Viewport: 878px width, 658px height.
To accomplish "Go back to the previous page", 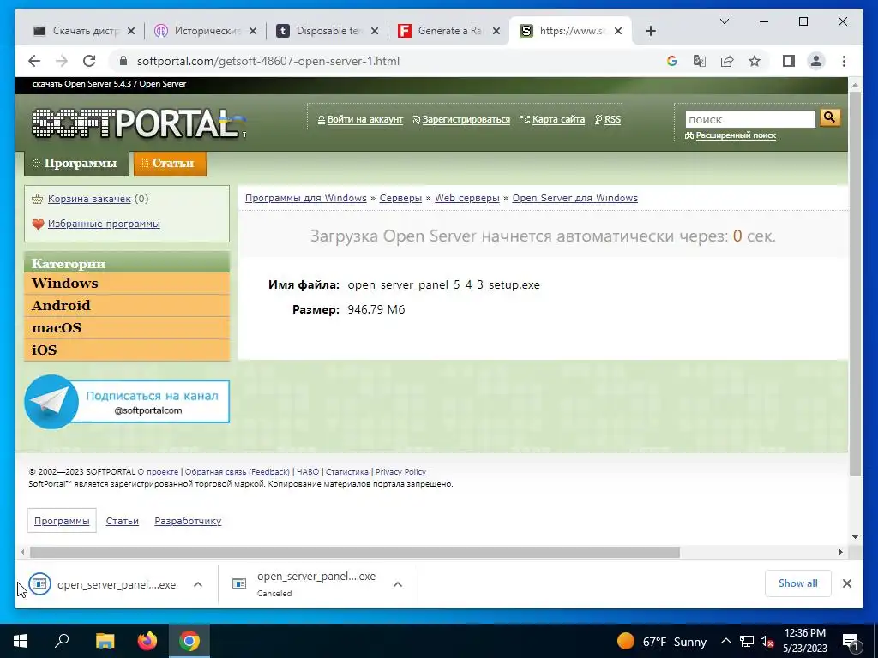I will (x=34, y=61).
